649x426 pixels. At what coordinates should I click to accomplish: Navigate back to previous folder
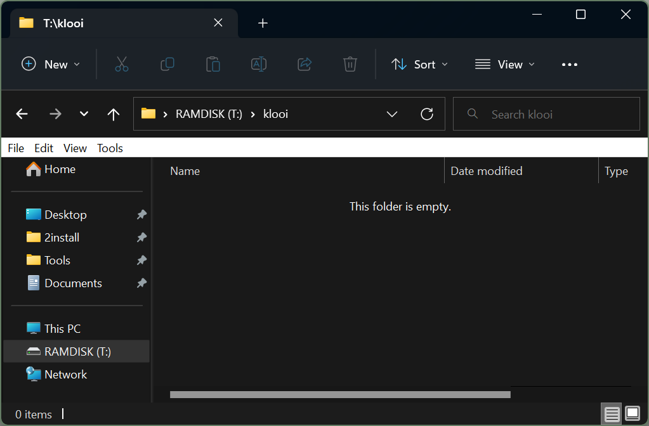coord(22,114)
